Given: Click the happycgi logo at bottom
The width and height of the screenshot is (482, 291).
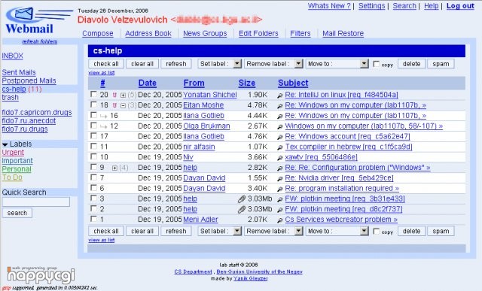Looking at the screenshot, I should (41, 274).
